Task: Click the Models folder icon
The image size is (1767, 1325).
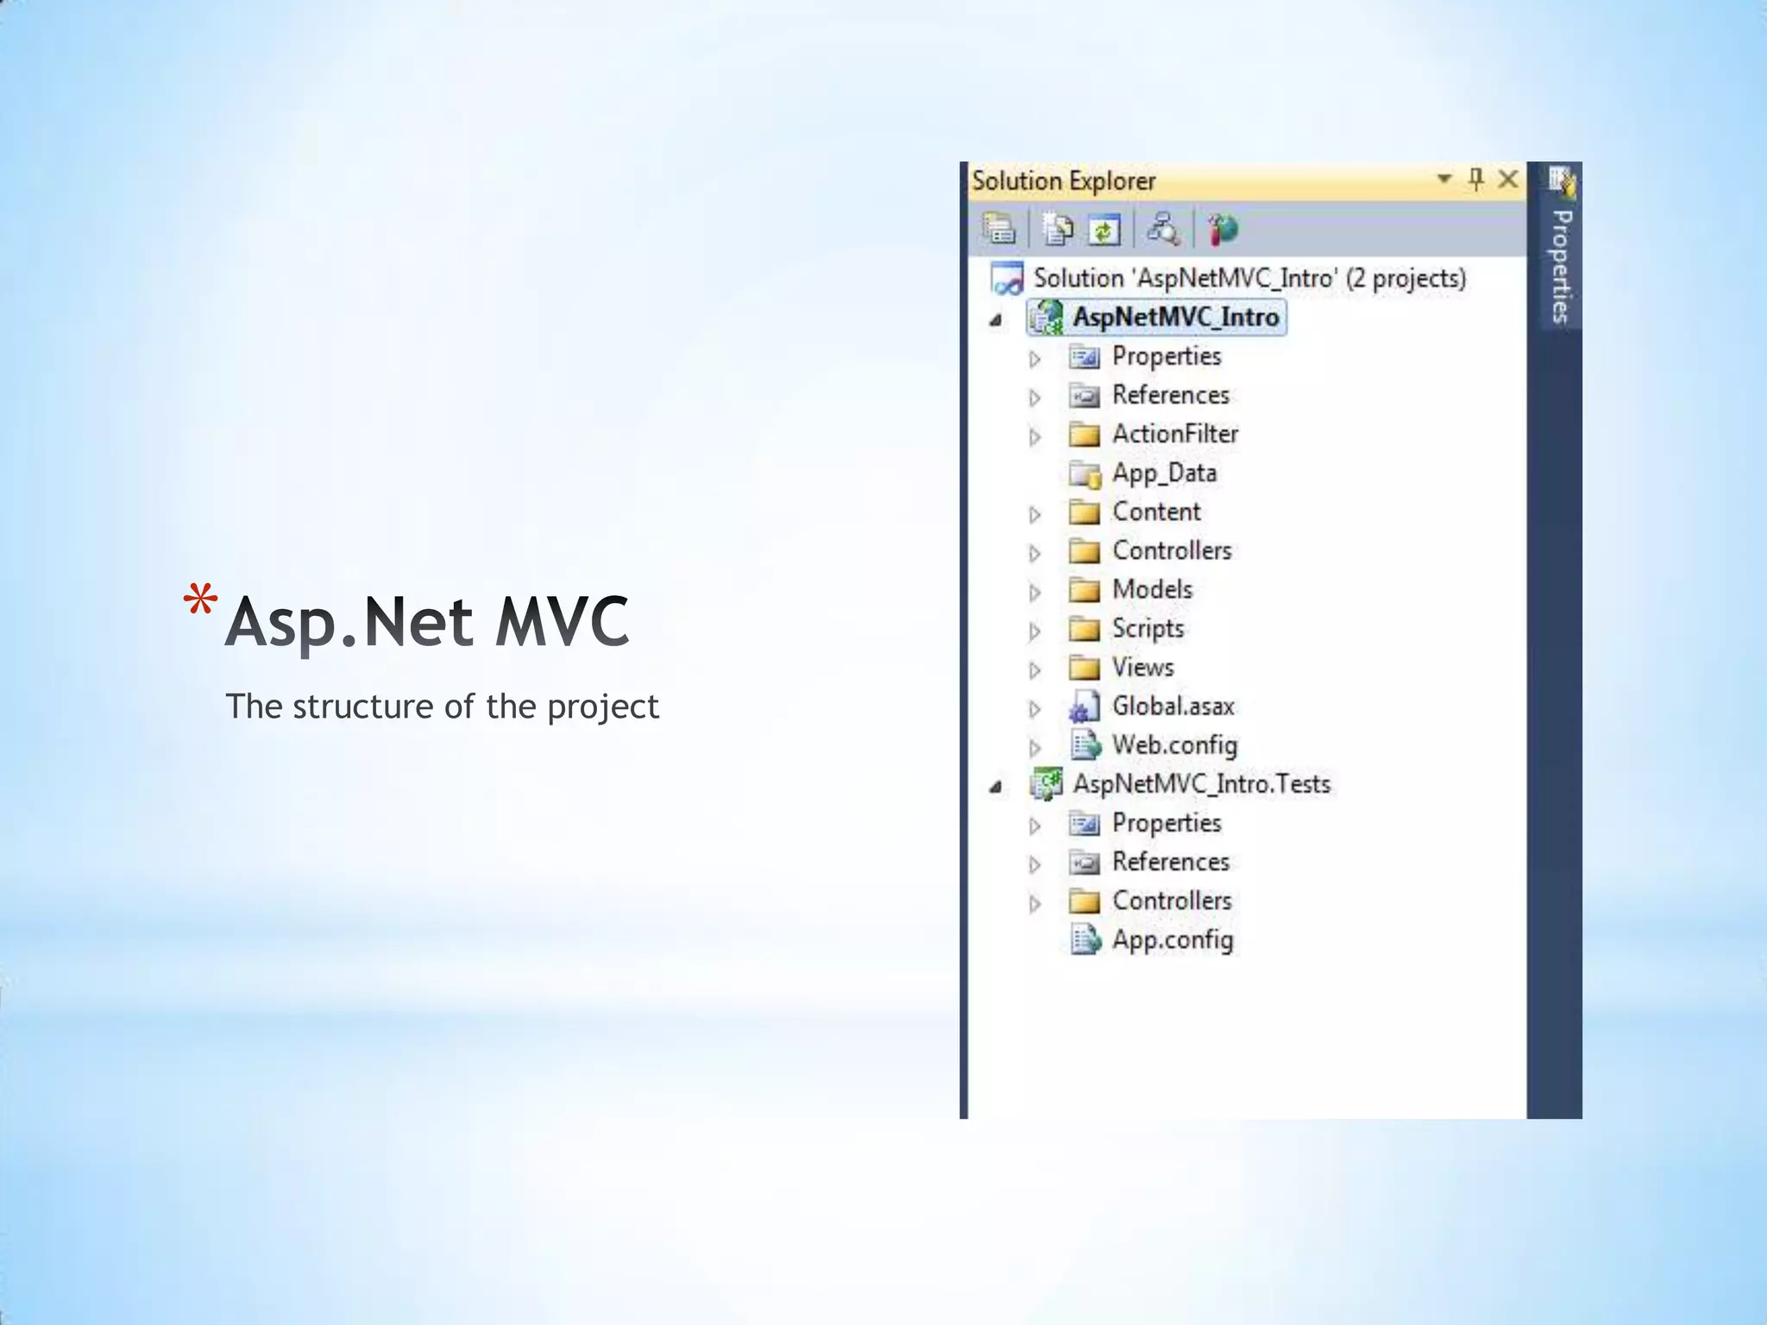Action: 1085,589
